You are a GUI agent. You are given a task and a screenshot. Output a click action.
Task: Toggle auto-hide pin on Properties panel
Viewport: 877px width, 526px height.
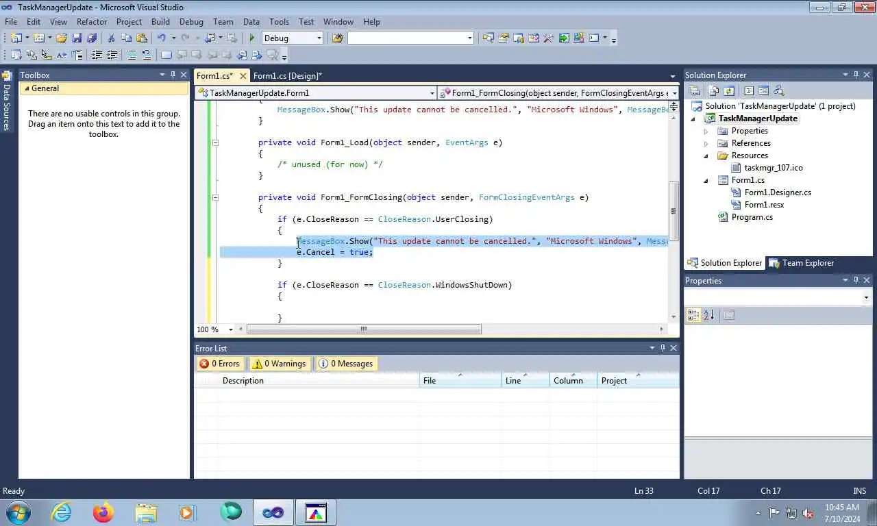pos(856,280)
